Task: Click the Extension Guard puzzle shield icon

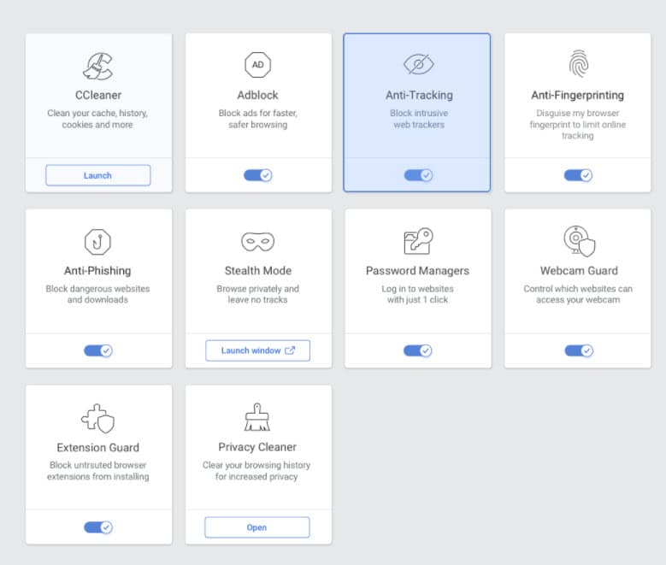Action: (98, 419)
